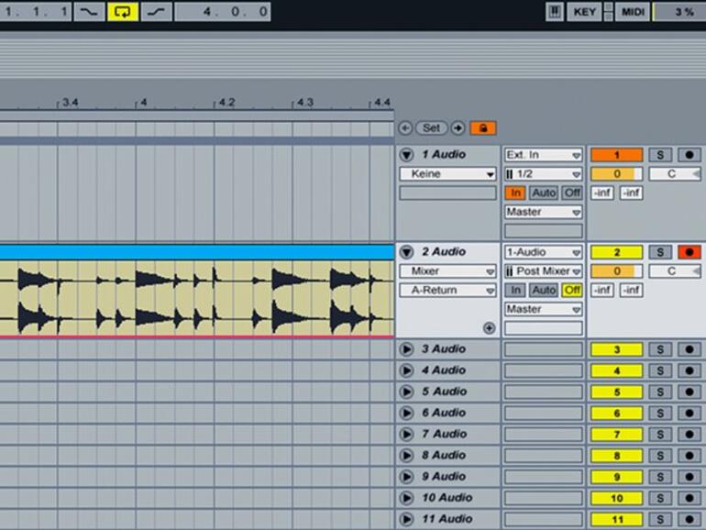706x530 pixels.
Task: Open the Post Mixer input channel dropdown
Action: pyautogui.click(x=543, y=271)
